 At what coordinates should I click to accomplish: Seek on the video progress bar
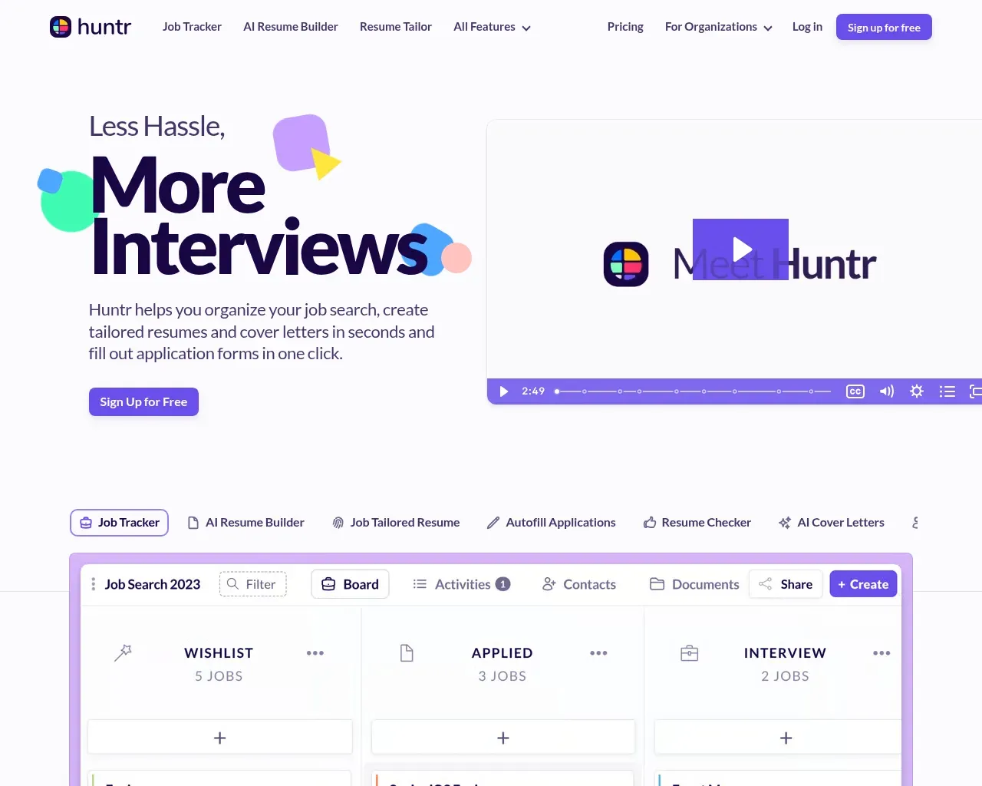click(693, 391)
